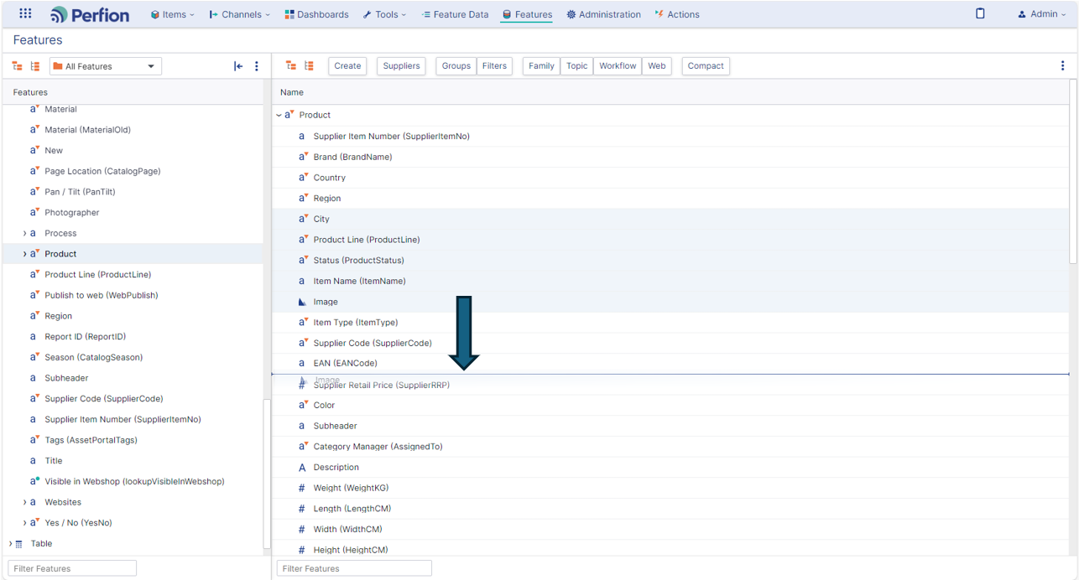Select Material (MaterialOld) item

(87, 130)
